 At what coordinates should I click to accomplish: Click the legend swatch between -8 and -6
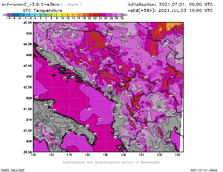coord(16,15)
